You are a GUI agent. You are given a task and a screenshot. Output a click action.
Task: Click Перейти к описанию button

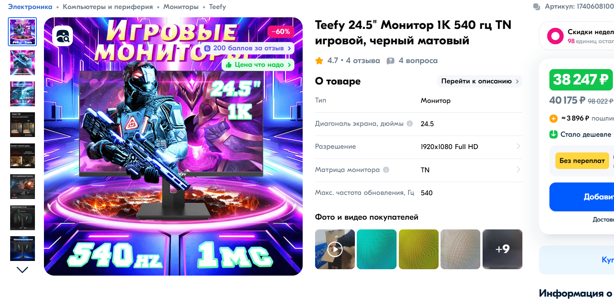point(480,81)
